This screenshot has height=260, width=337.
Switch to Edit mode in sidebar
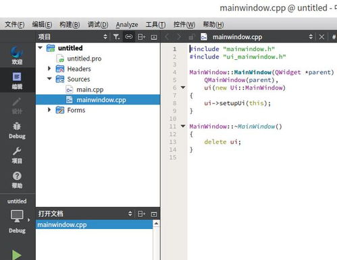17,80
